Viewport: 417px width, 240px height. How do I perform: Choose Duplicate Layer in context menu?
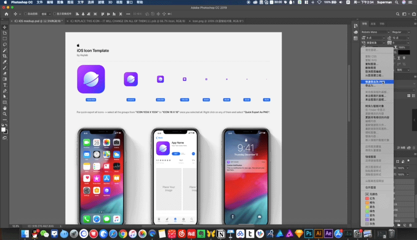coord(377,64)
